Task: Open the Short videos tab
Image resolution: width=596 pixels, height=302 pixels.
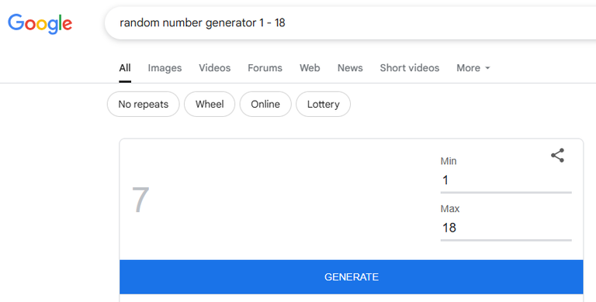Action: [410, 68]
